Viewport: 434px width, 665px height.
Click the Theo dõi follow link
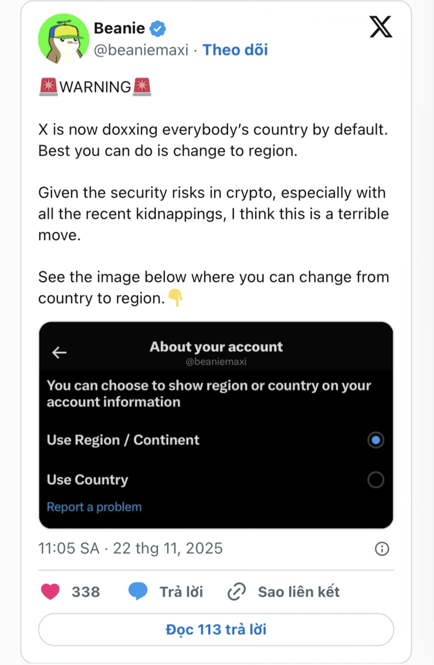pos(235,50)
